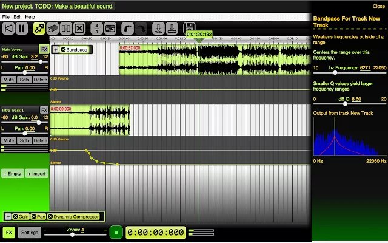Open the Settings button
Viewport: 388px width, 243px height.
coord(30,233)
